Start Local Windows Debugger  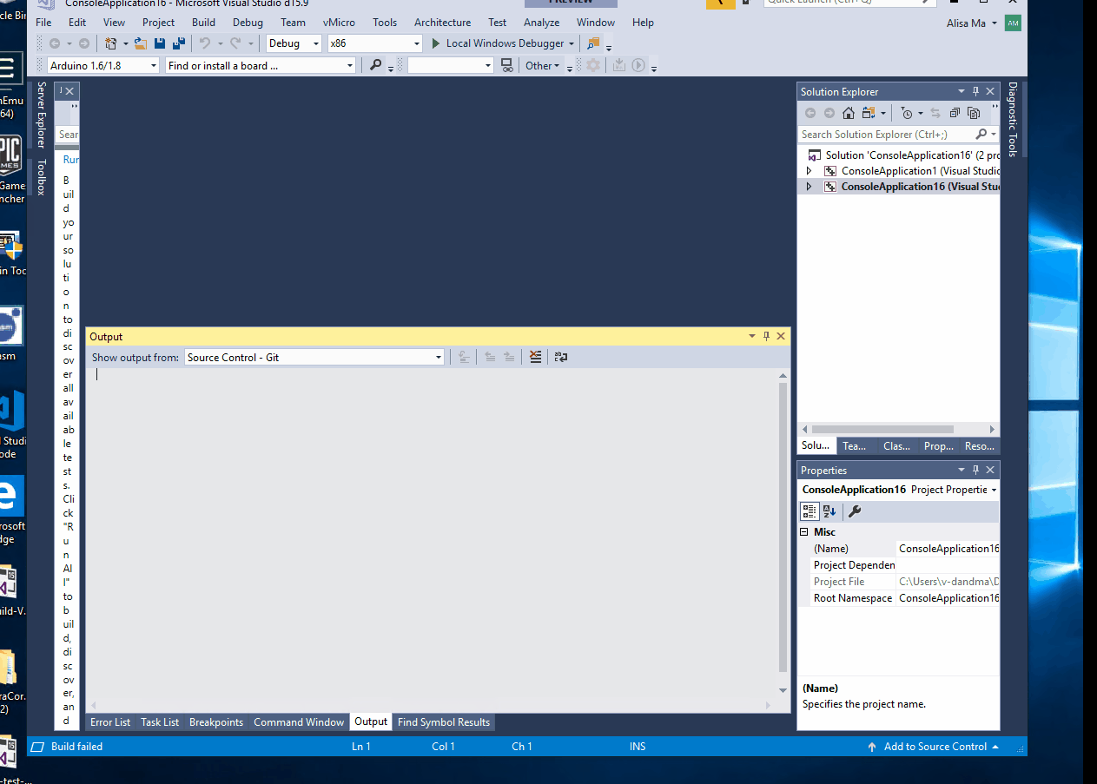498,43
